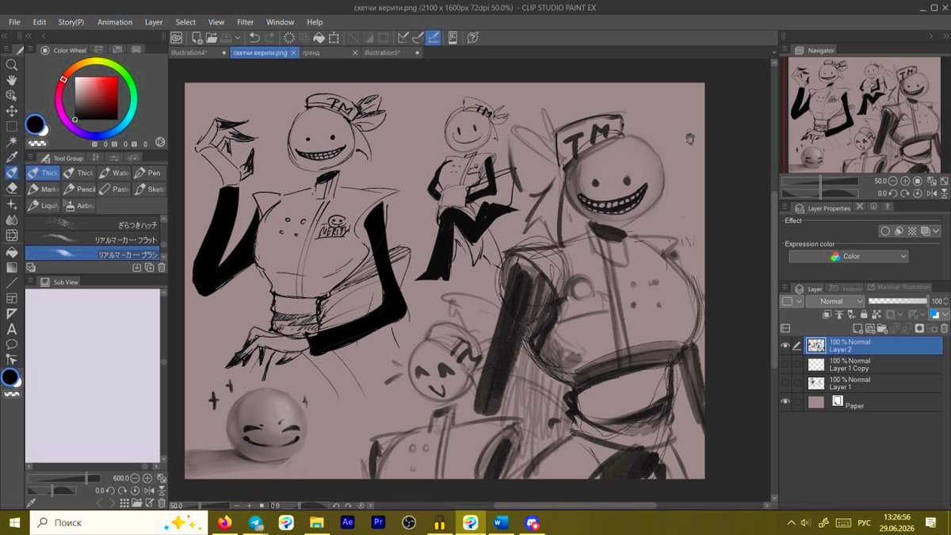Expand Effect options arrow in Layer Properties
951x535 pixels.
[x=936, y=231]
